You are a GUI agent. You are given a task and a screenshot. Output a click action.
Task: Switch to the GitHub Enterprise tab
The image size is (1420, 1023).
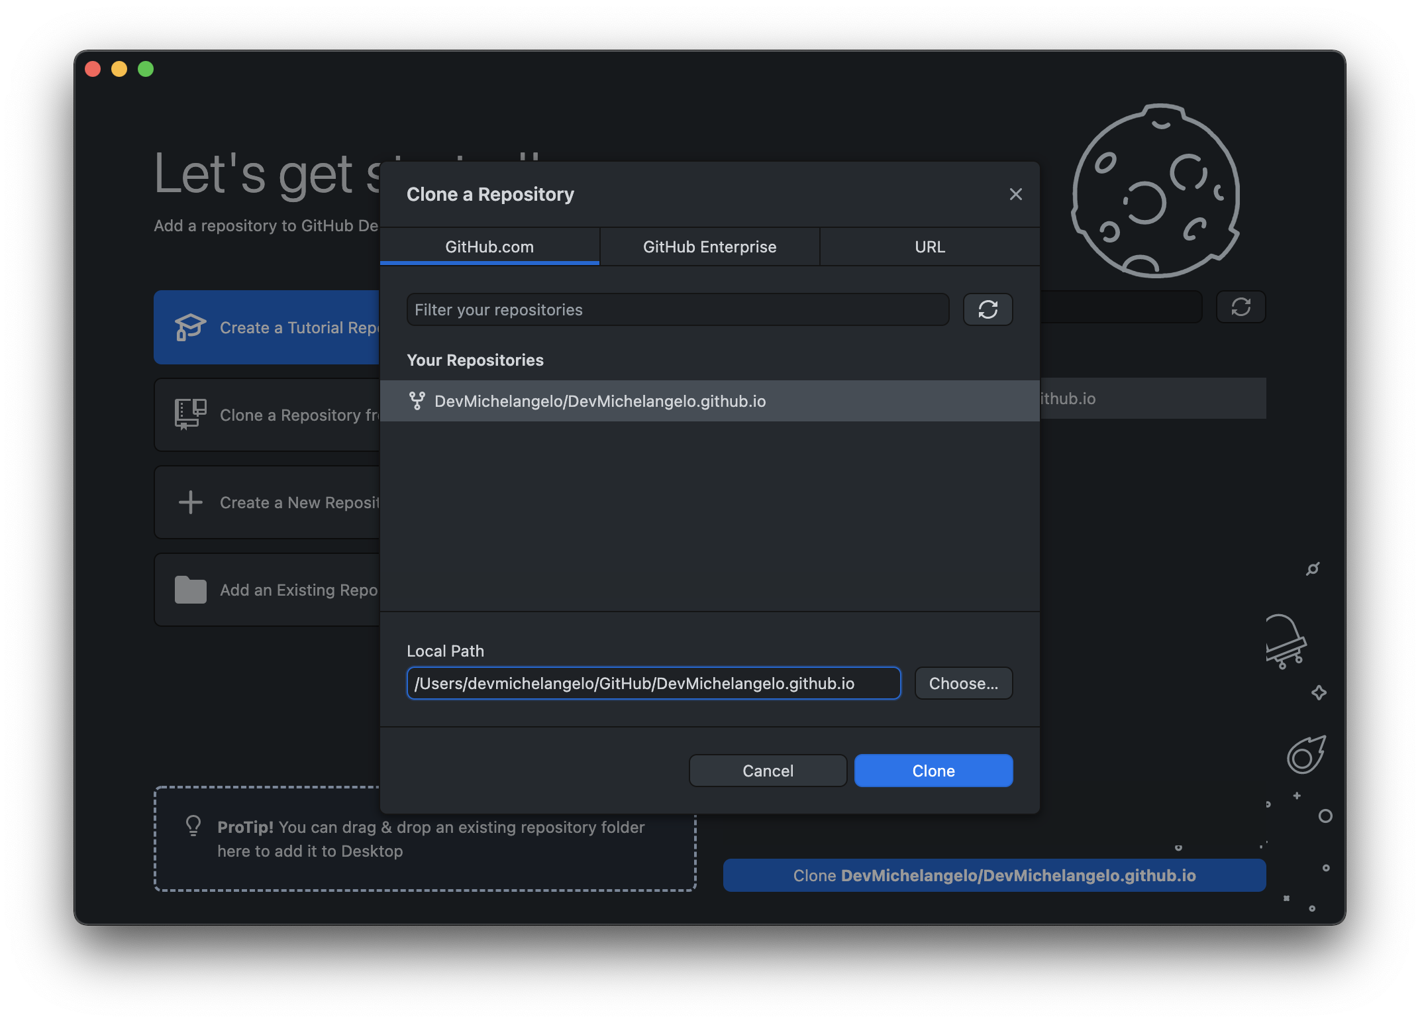709,246
